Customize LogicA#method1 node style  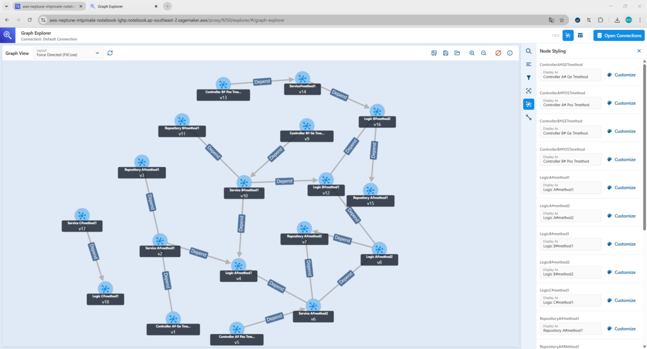click(x=621, y=188)
